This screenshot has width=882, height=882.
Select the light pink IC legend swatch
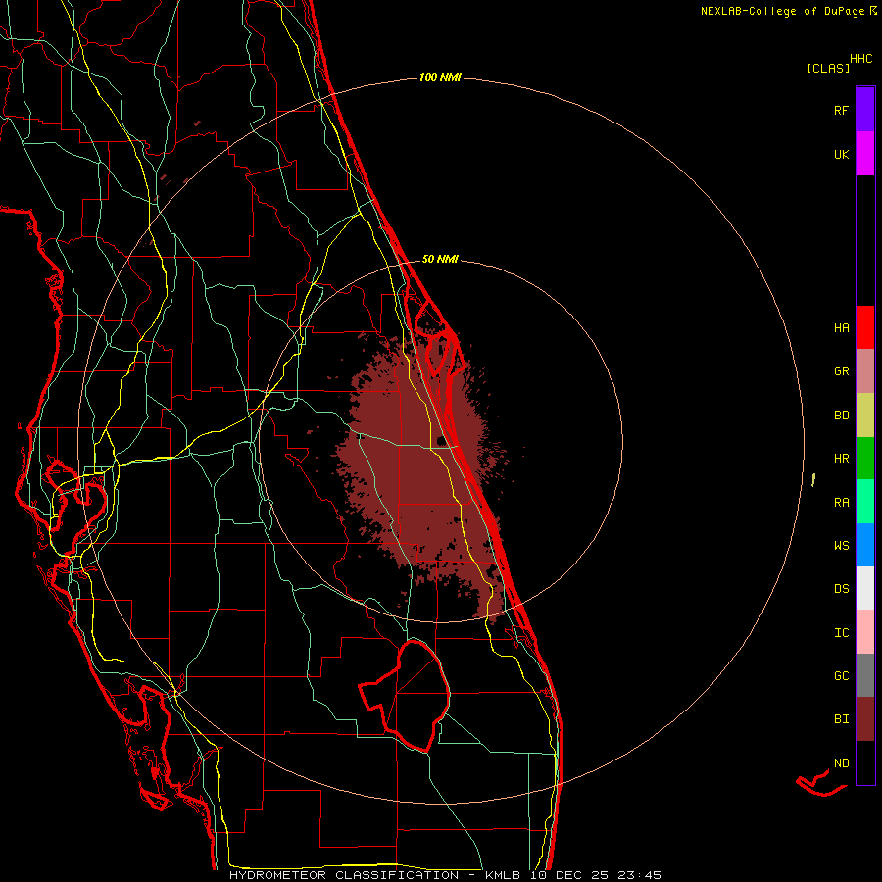point(865,632)
